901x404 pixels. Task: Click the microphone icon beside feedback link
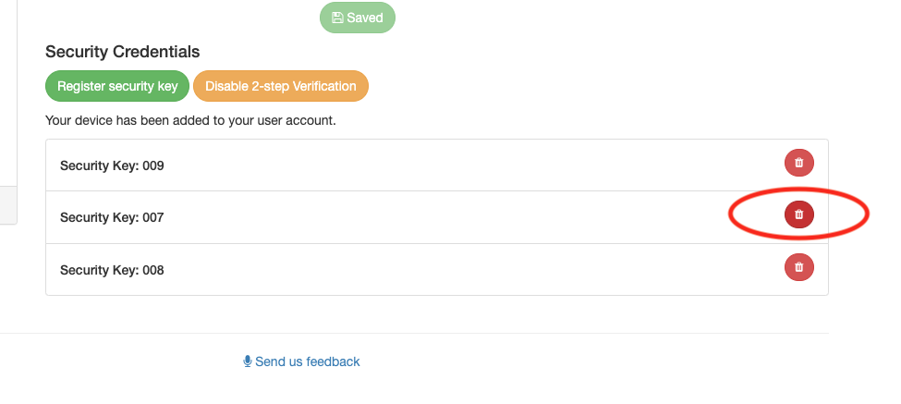247,361
